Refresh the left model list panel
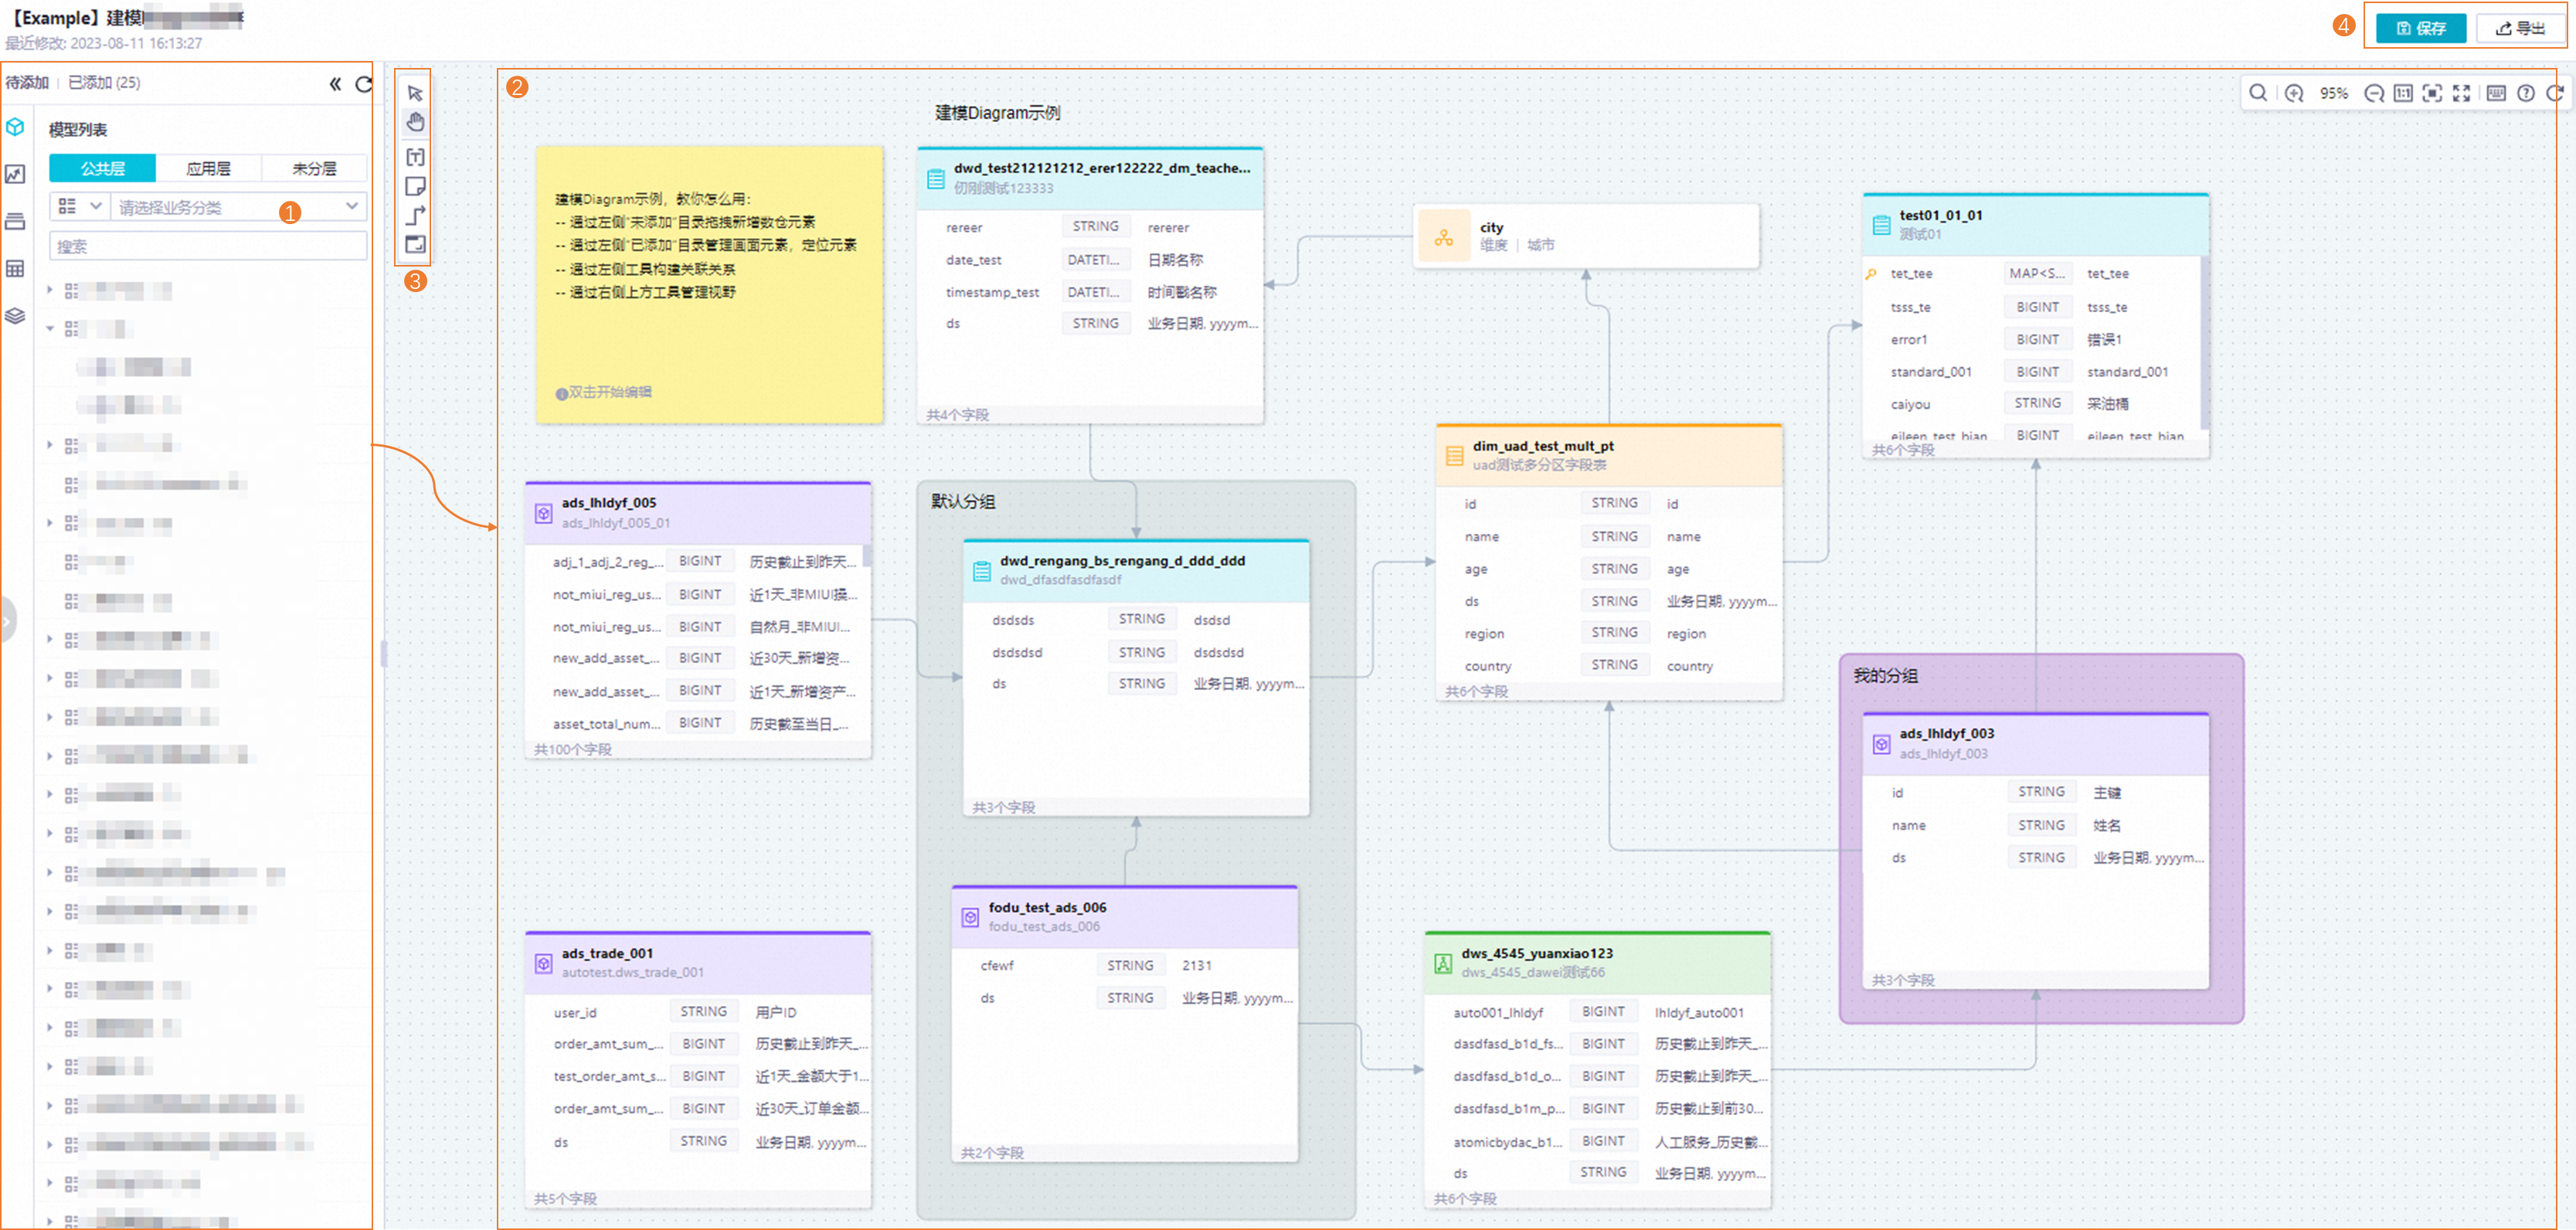 (363, 84)
